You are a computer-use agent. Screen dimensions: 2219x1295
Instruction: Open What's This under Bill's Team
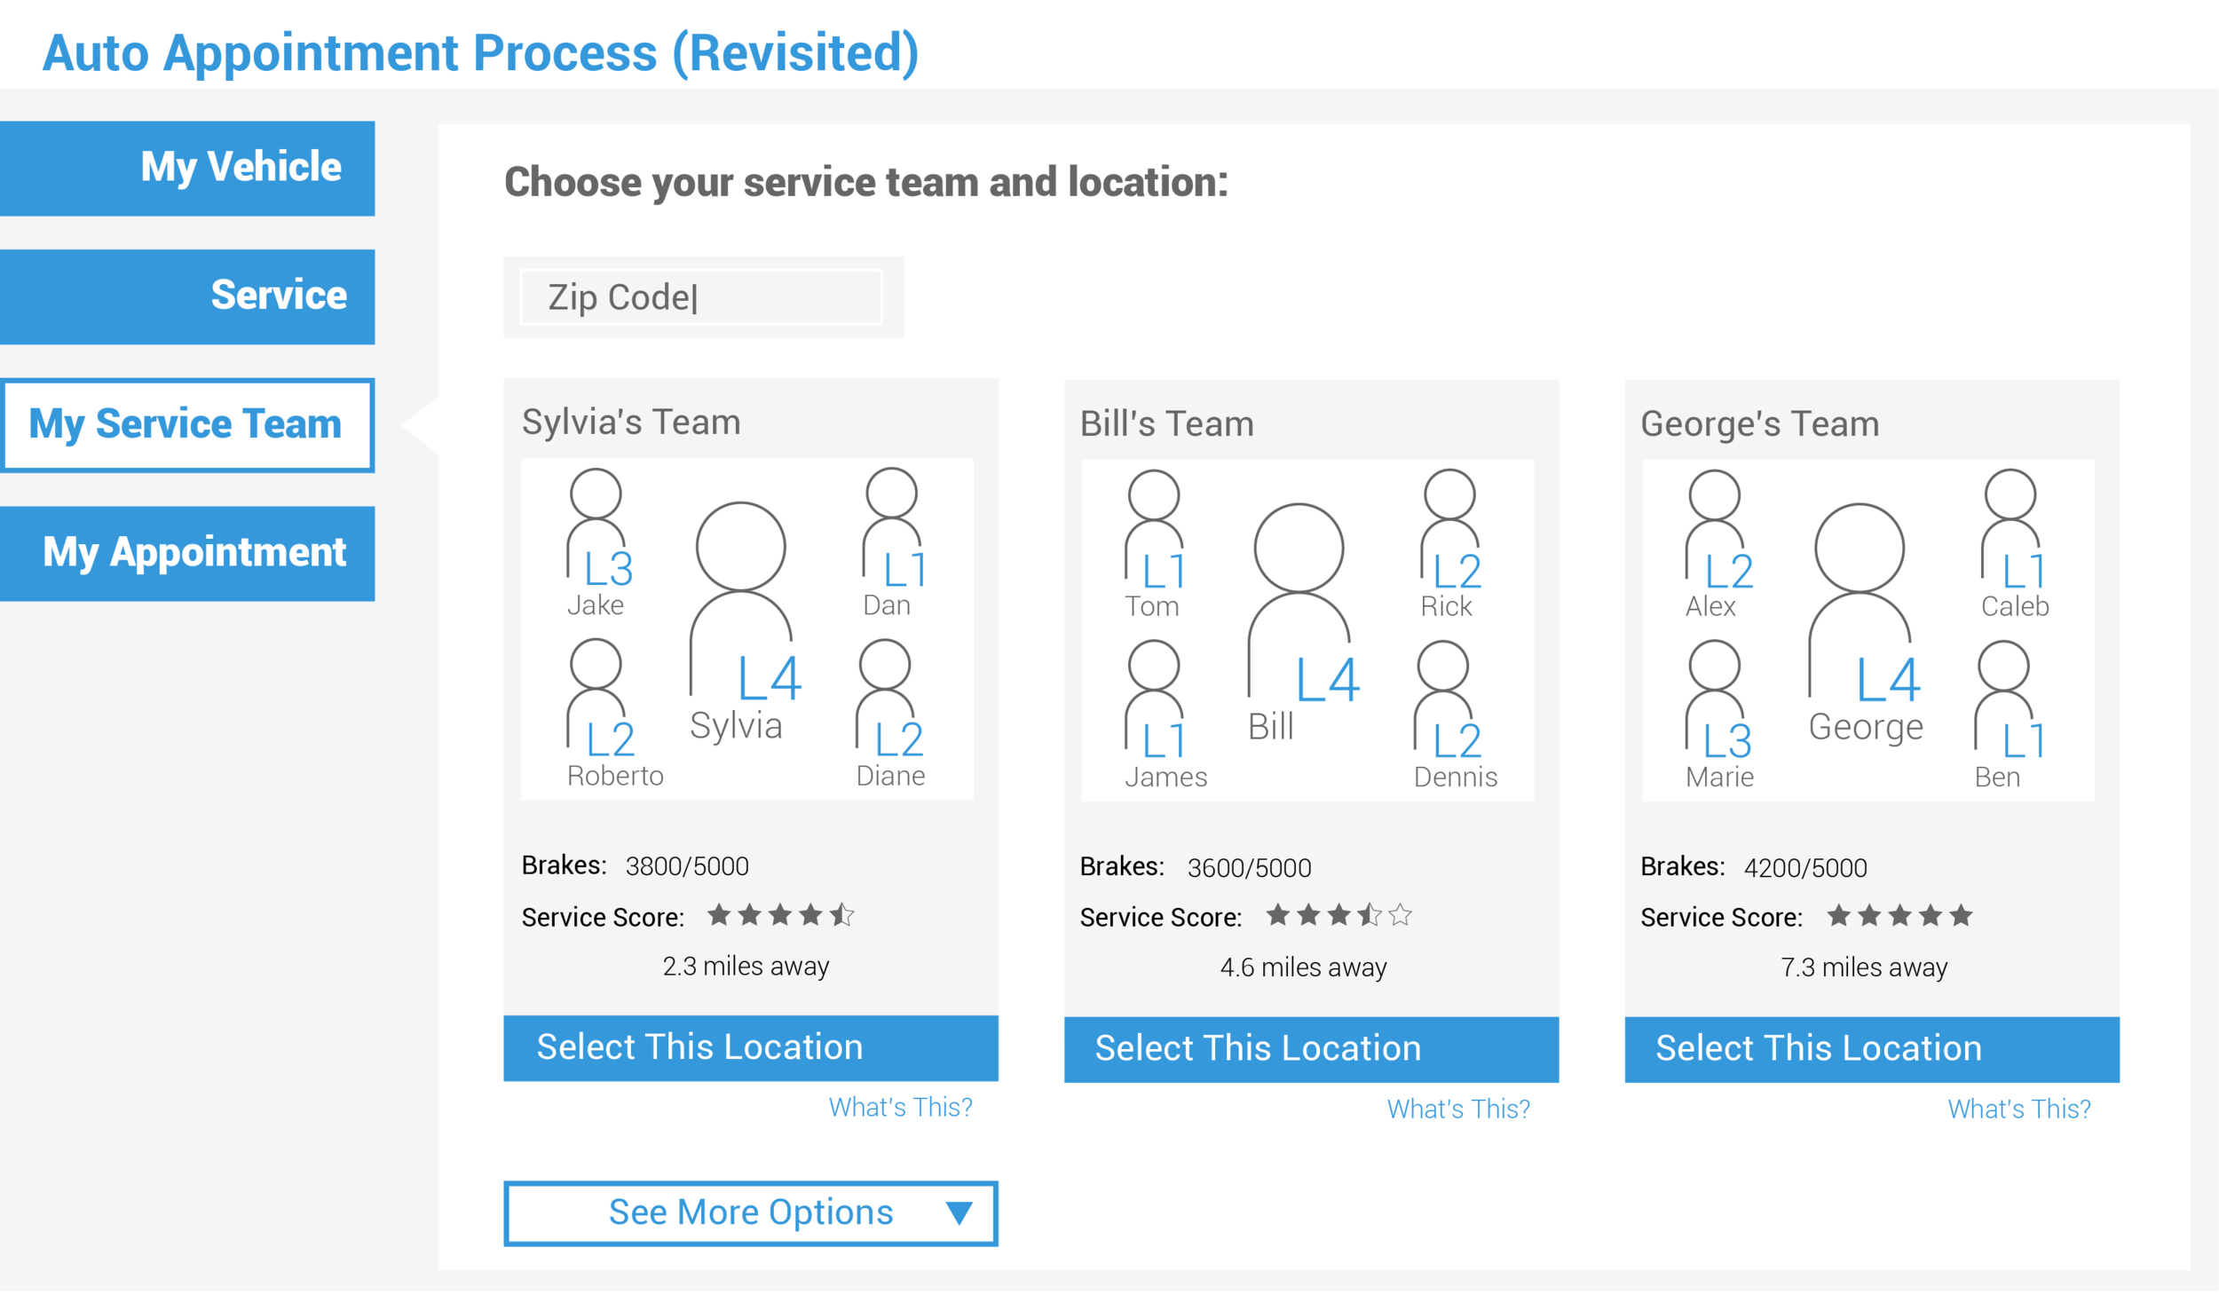1458,1108
